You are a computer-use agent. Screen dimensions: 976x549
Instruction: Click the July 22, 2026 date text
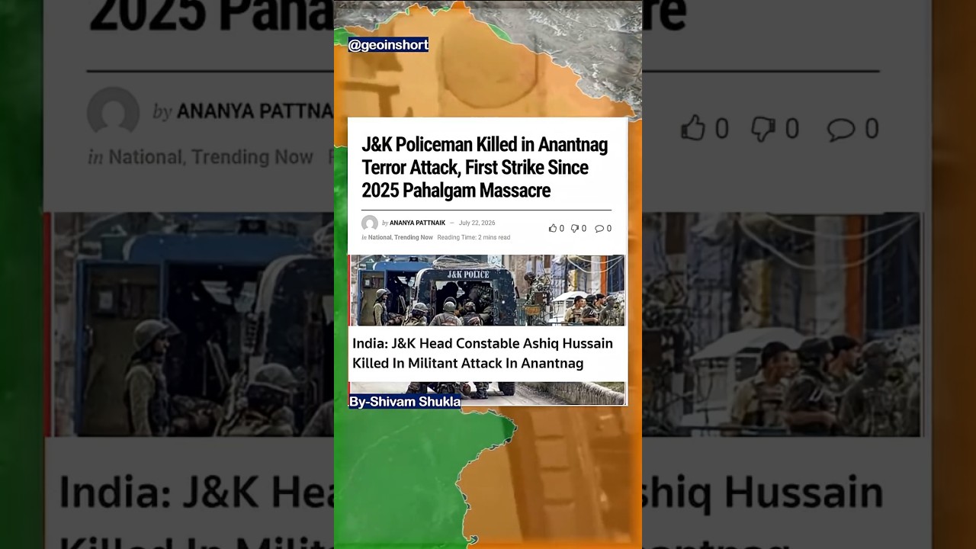[477, 223]
